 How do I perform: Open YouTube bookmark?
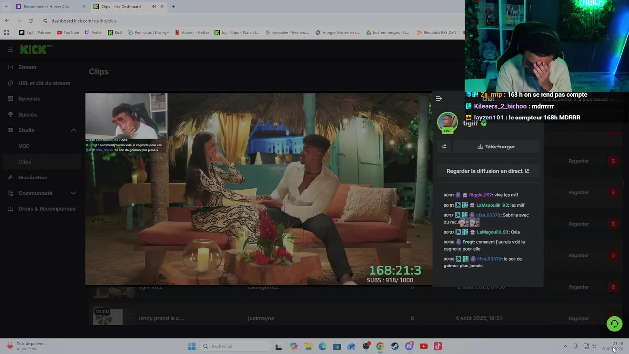click(x=68, y=33)
